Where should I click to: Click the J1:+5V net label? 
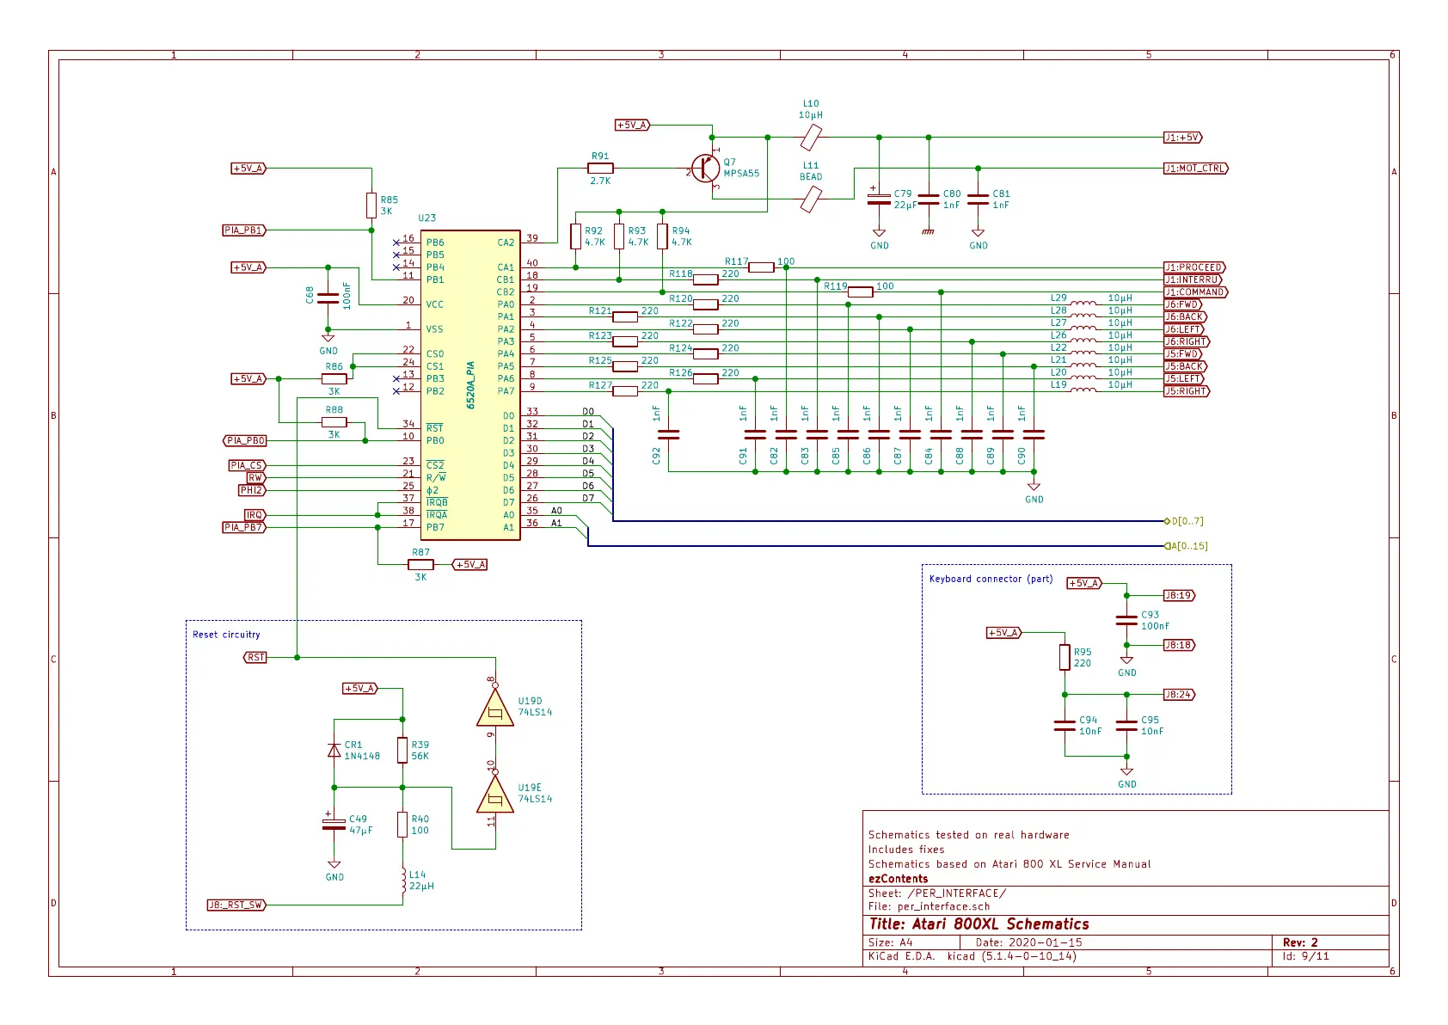[1182, 138]
